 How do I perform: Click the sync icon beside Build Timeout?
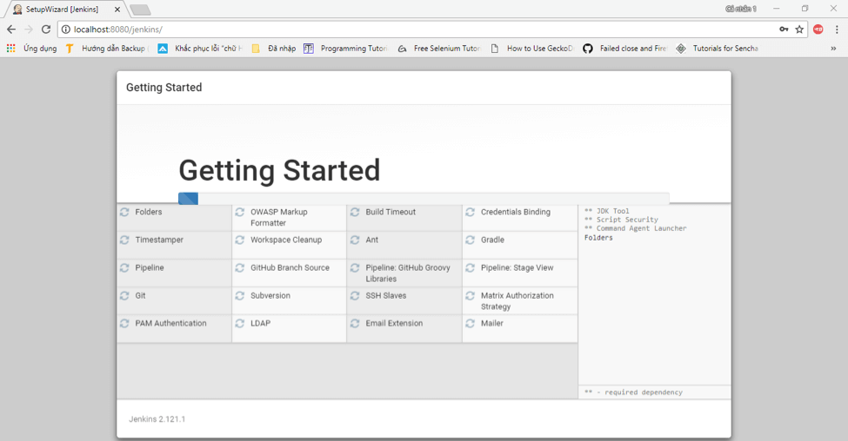[x=355, y=213]
